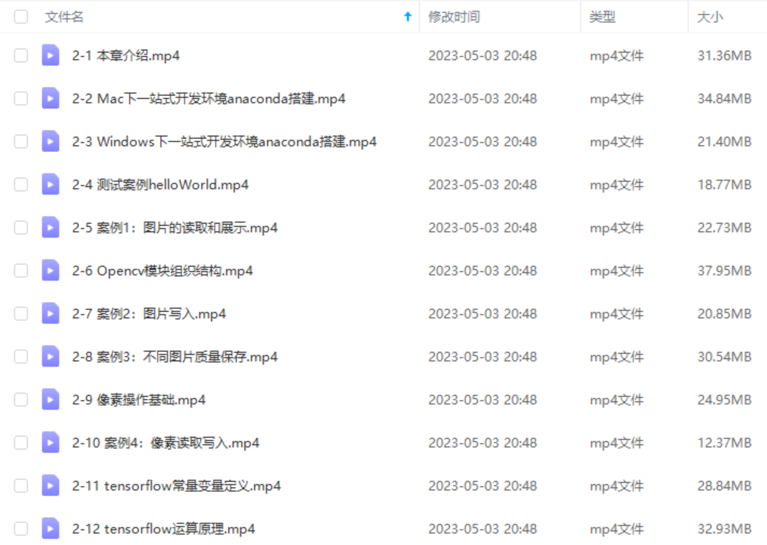
Task: Click the video icon for 2-3 Windows anaconda搭建
Action: (50, 141)
